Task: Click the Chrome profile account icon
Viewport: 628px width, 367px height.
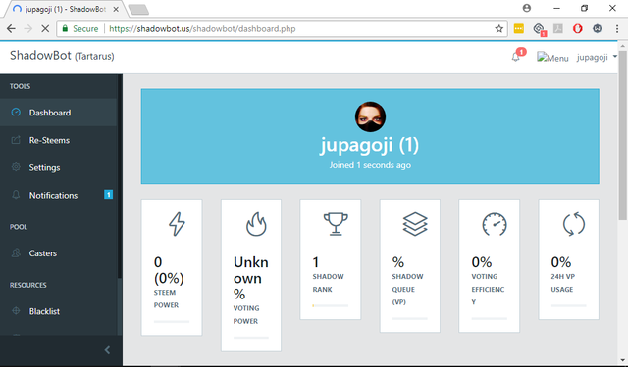Action: [527, 8]
